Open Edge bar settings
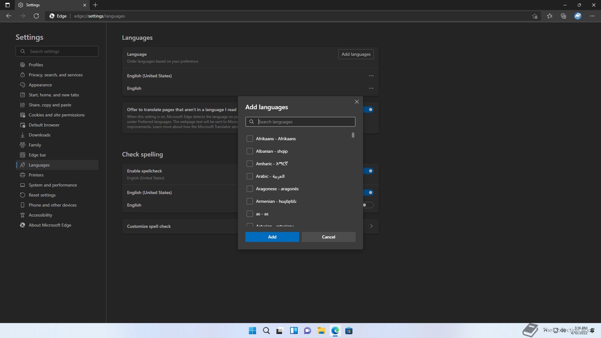 [57, 155]
